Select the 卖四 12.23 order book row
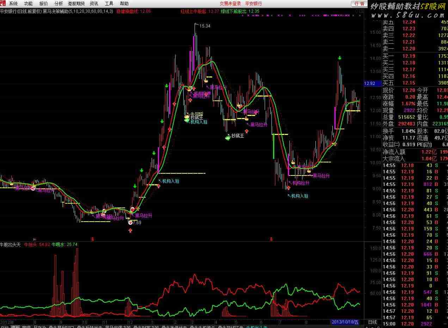448x328 pixels. click(415, 29)
